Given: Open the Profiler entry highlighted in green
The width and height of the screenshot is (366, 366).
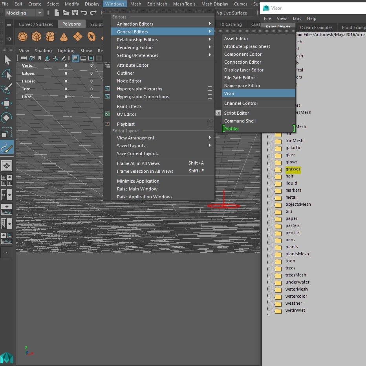Looking at the screenshot, I should click(x=259, y=129).
